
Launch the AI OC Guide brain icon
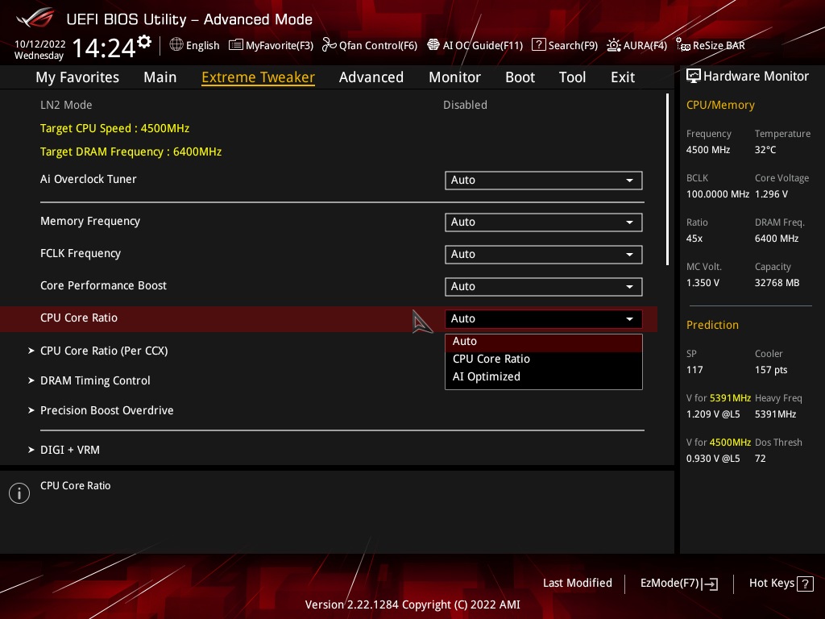[433, 45]
